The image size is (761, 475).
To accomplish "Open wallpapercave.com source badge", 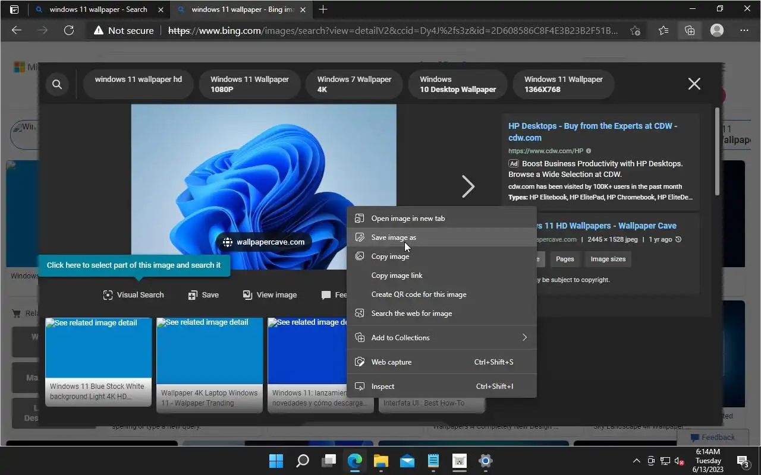I will pyautogui.click(x=263, y=242).
